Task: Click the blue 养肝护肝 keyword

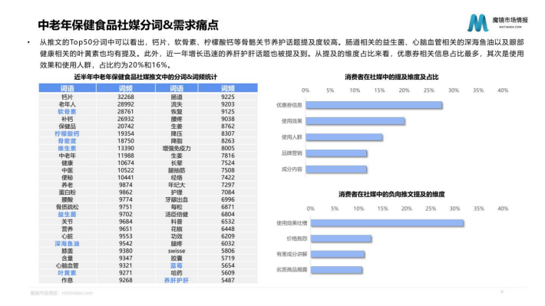Action: (x=177, y=280)
